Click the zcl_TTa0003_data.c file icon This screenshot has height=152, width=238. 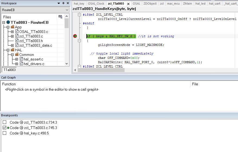17,45
